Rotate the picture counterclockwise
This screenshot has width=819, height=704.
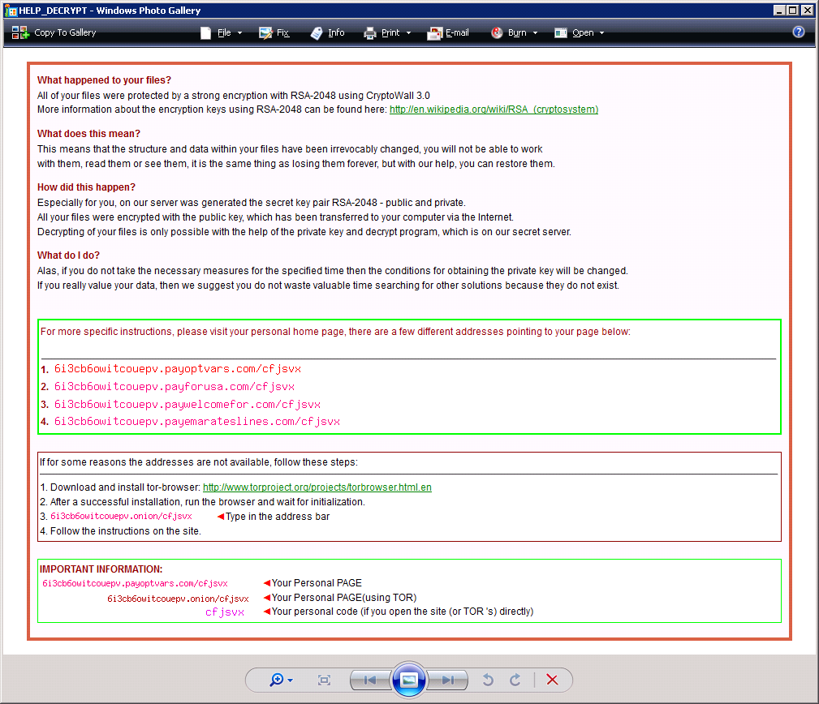[488, 680]
